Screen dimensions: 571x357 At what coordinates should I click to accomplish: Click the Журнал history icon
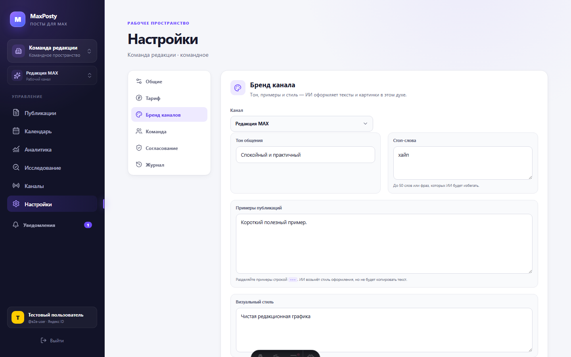click(139, 165)
